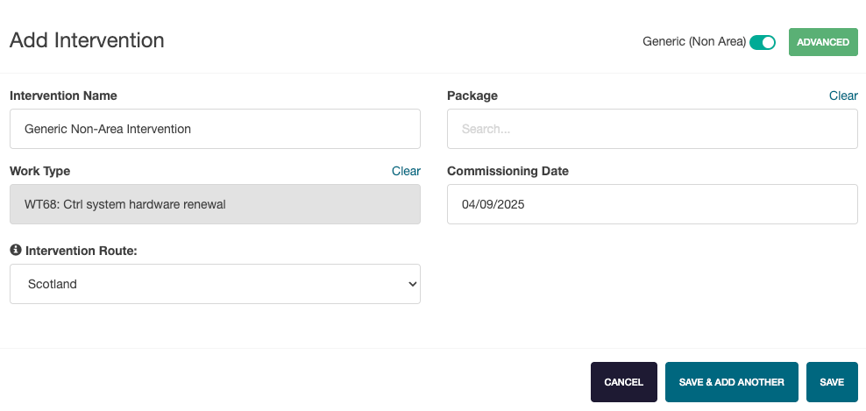Screen dimensions: 866x411
Task: Click the Intervention Route dropdown arrow
Action: 412,284
